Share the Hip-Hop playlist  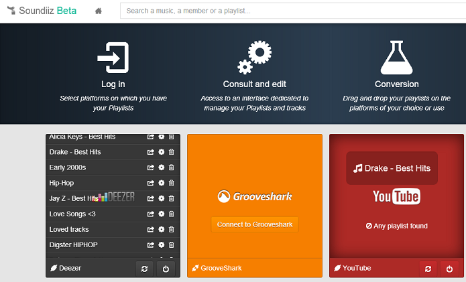click(151, 183)
